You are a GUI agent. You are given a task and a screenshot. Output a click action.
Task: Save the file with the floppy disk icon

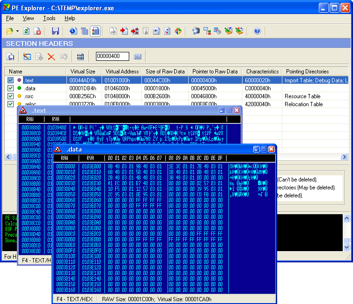click(55, 31)
